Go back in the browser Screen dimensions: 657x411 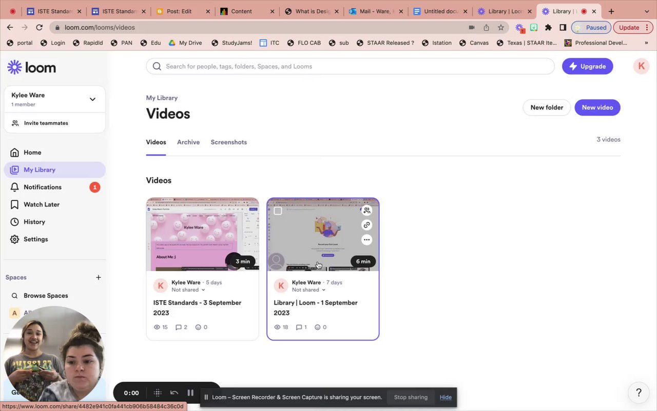pyautogui.click(x=10, y=27)
